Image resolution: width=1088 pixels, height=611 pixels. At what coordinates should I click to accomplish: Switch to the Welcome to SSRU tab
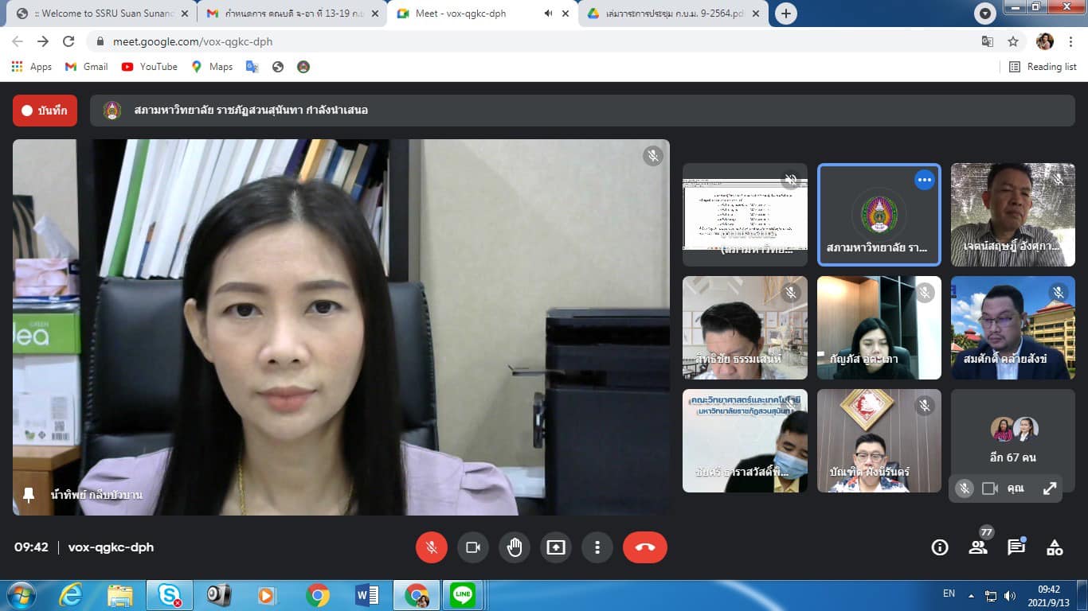104,14
